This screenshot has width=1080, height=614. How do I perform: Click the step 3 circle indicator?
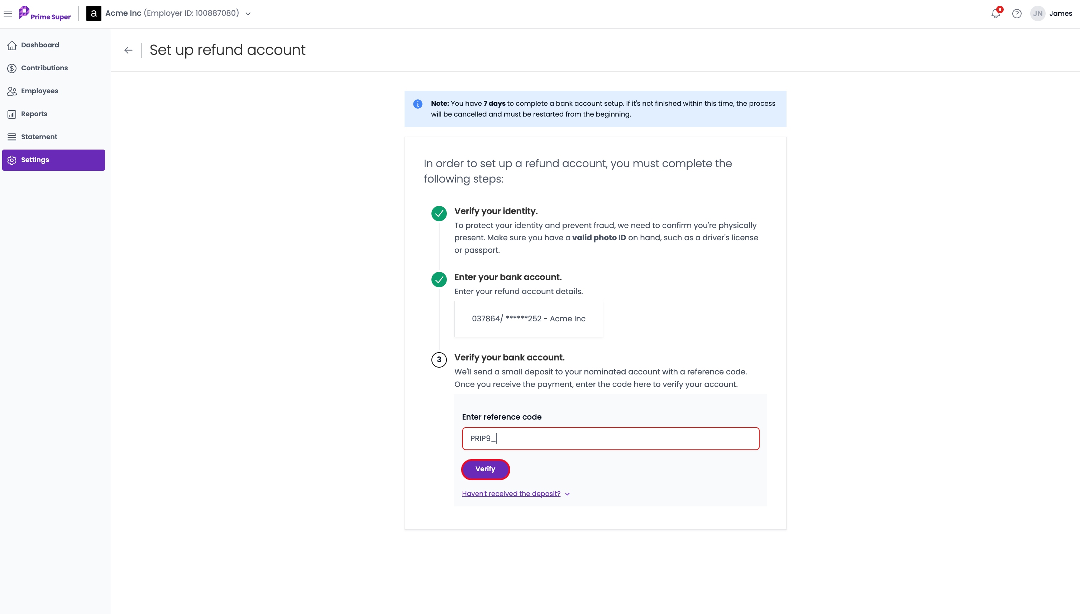point(439,360)
